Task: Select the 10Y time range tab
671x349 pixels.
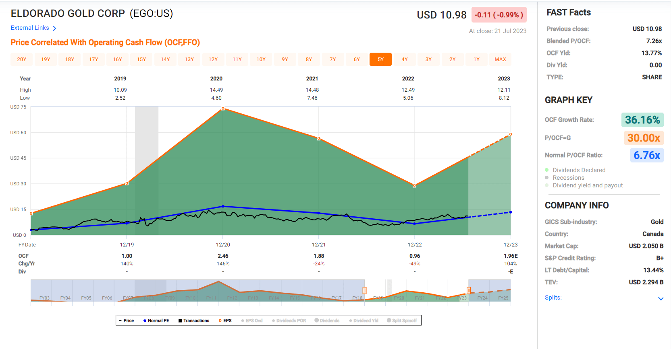Action: point(261,59)
